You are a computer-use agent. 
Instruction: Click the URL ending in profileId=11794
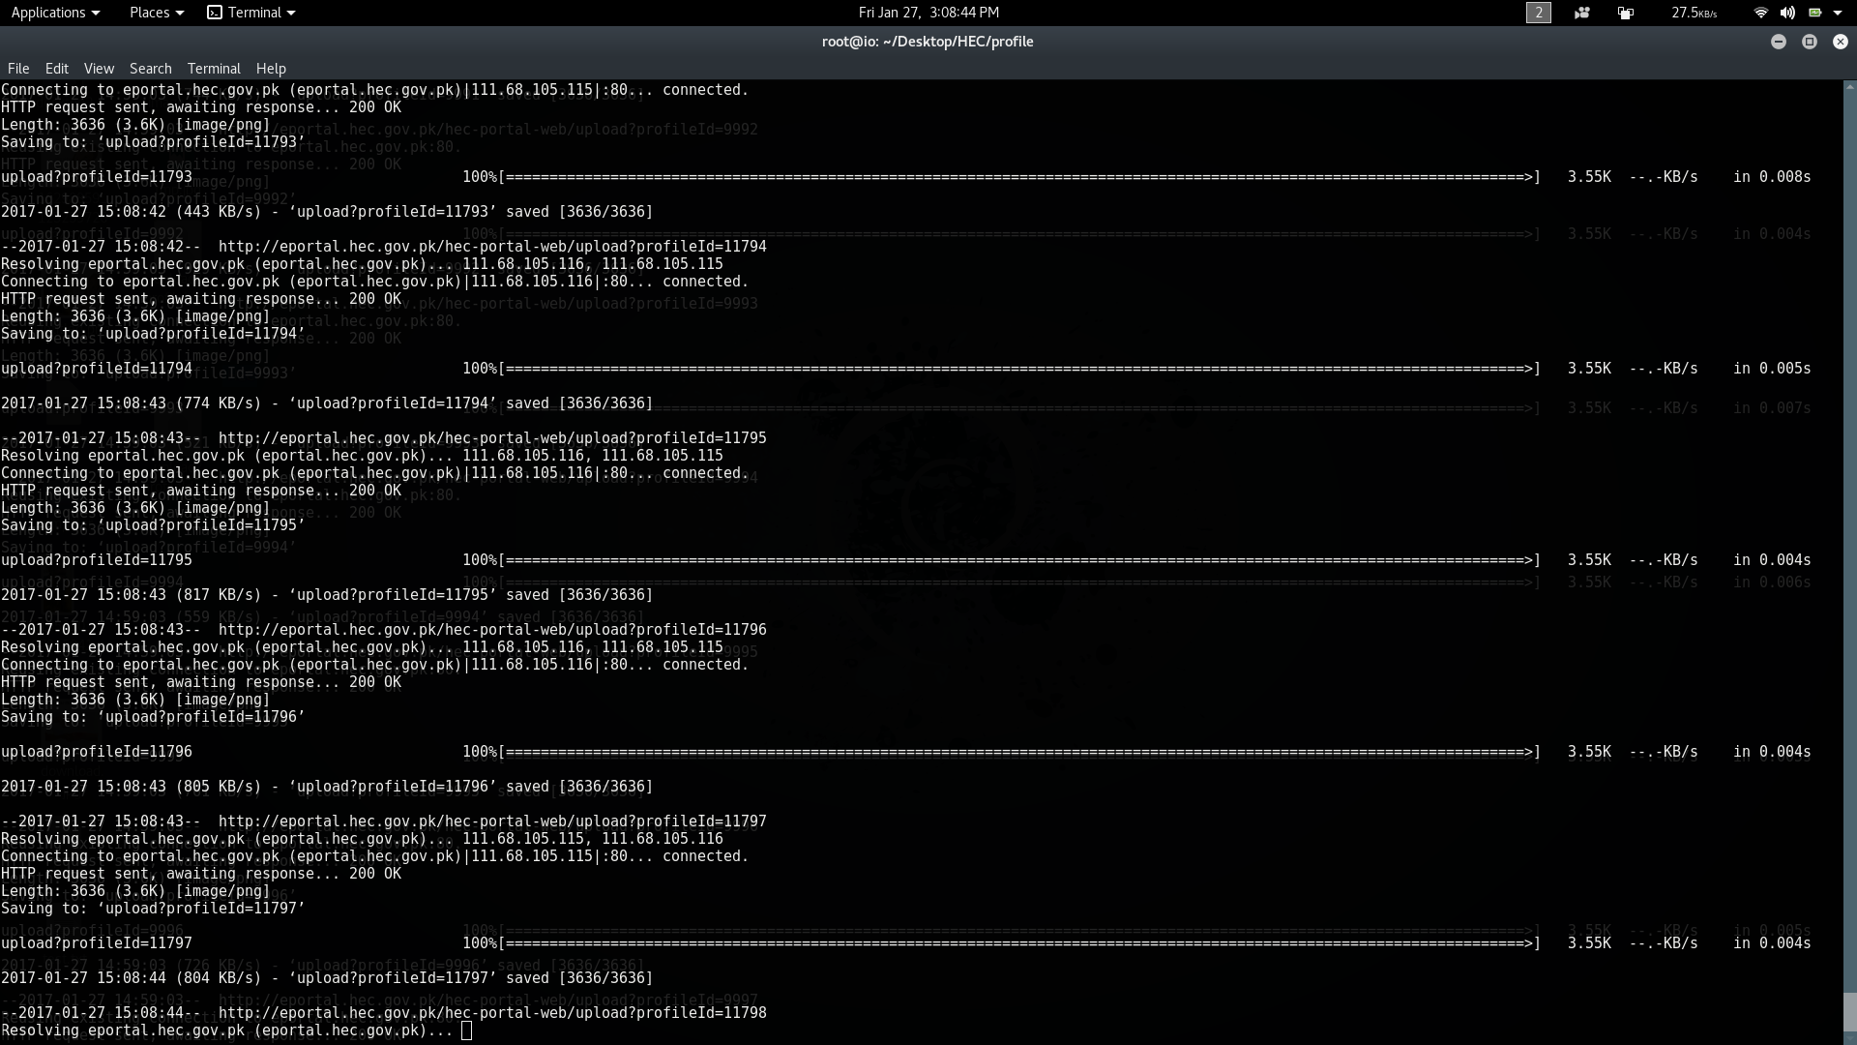[x=492, y=247]
